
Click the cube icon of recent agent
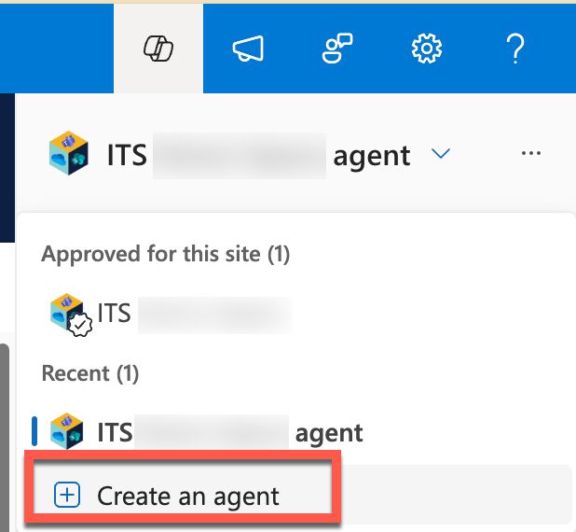(67, 431)
